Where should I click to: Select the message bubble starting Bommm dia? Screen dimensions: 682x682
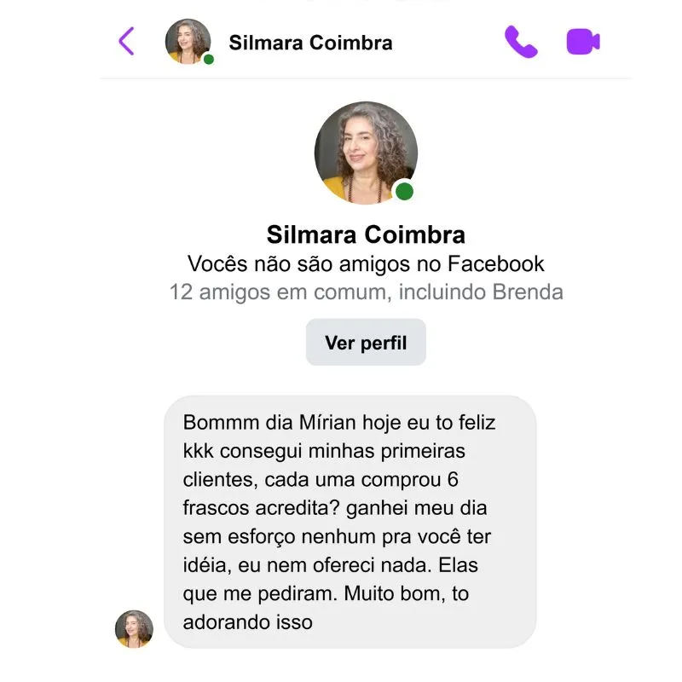point(350,522)
